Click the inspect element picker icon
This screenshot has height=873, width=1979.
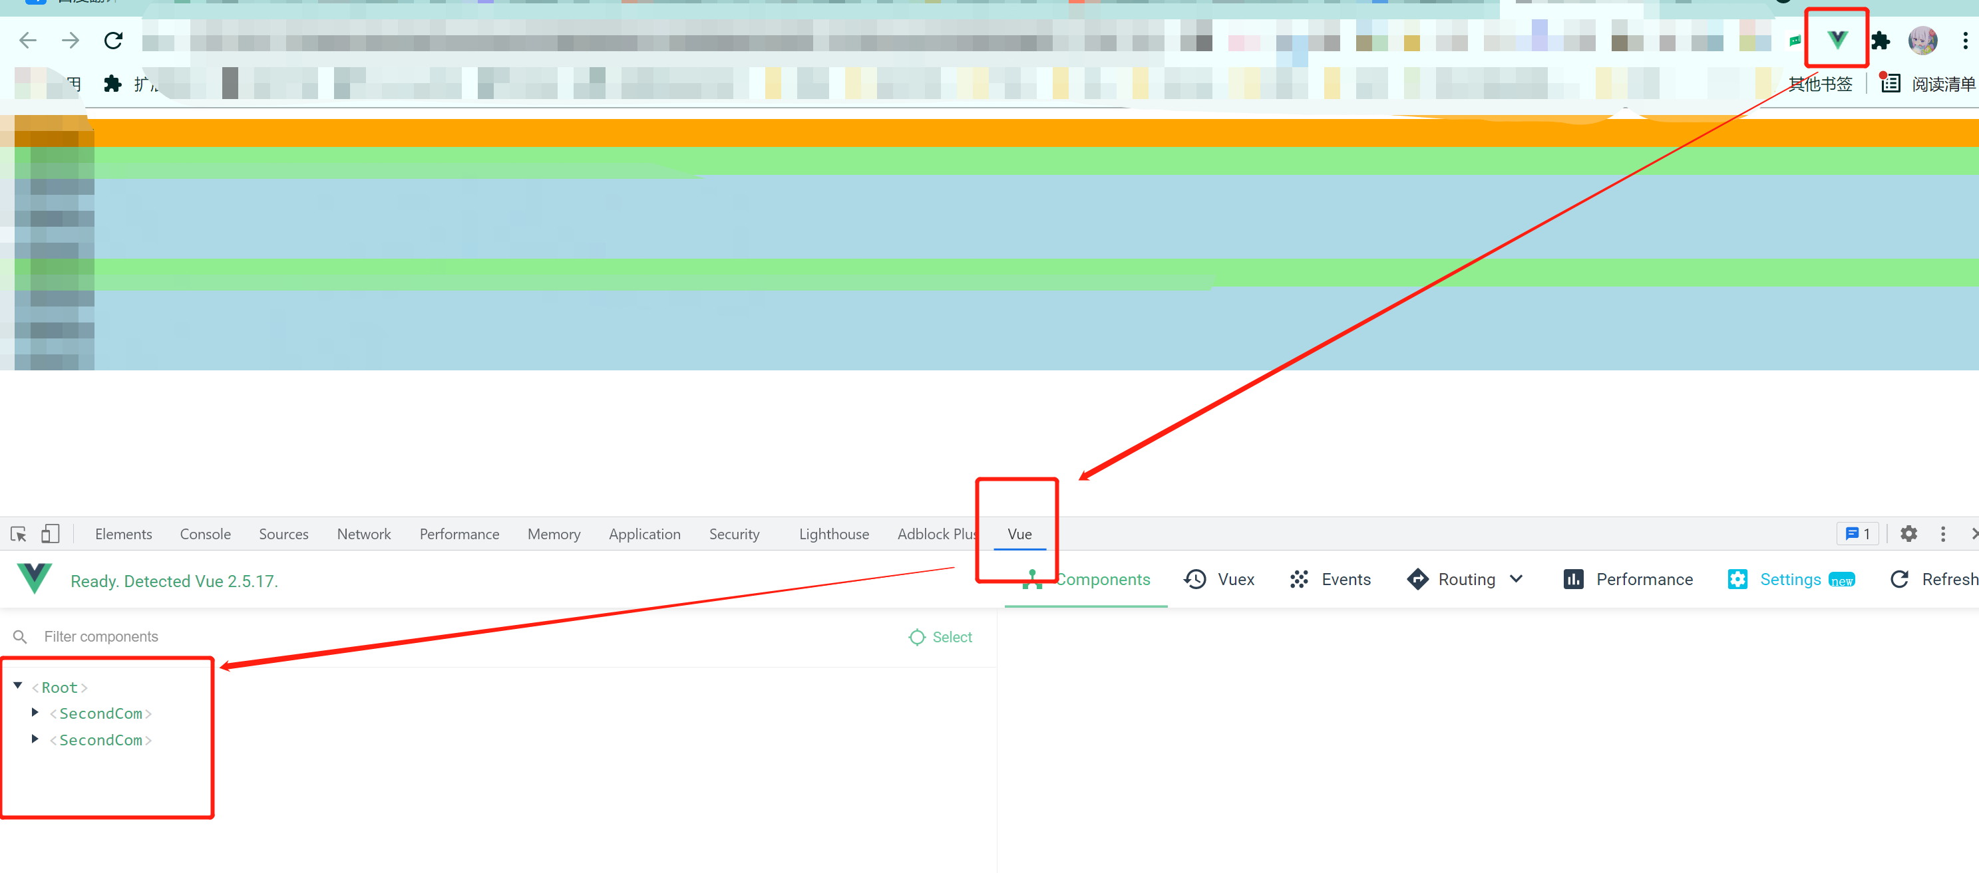click(x=19, y=534)
